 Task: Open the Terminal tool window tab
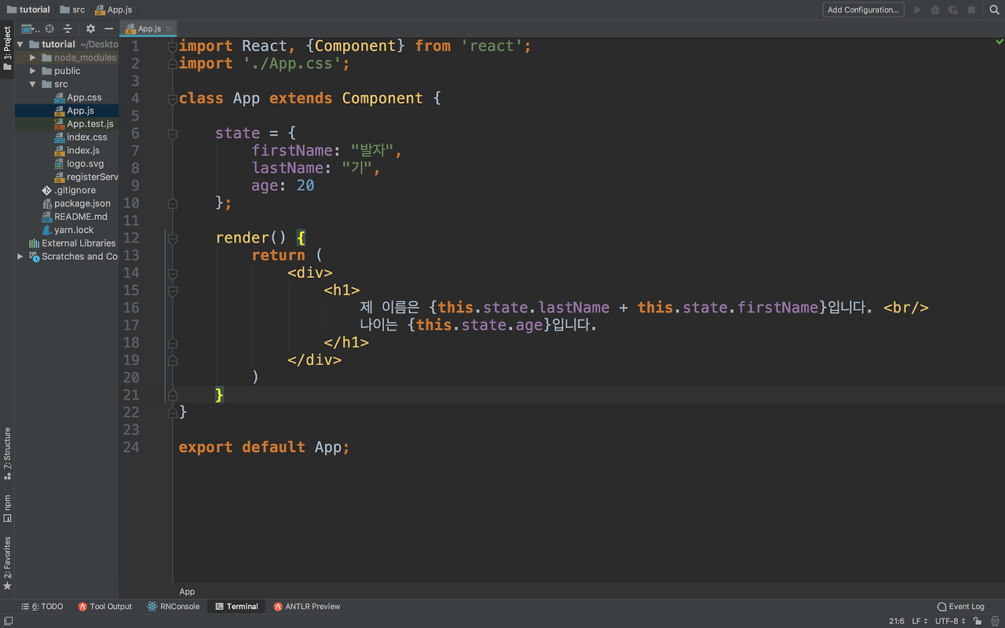[236, 607]
